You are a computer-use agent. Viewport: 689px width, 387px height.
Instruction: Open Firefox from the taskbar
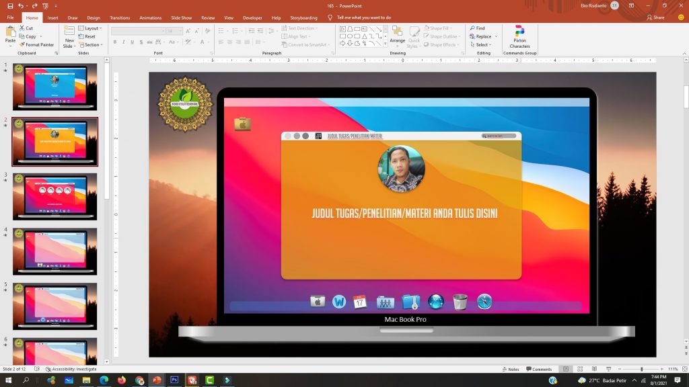click(122, 380)
